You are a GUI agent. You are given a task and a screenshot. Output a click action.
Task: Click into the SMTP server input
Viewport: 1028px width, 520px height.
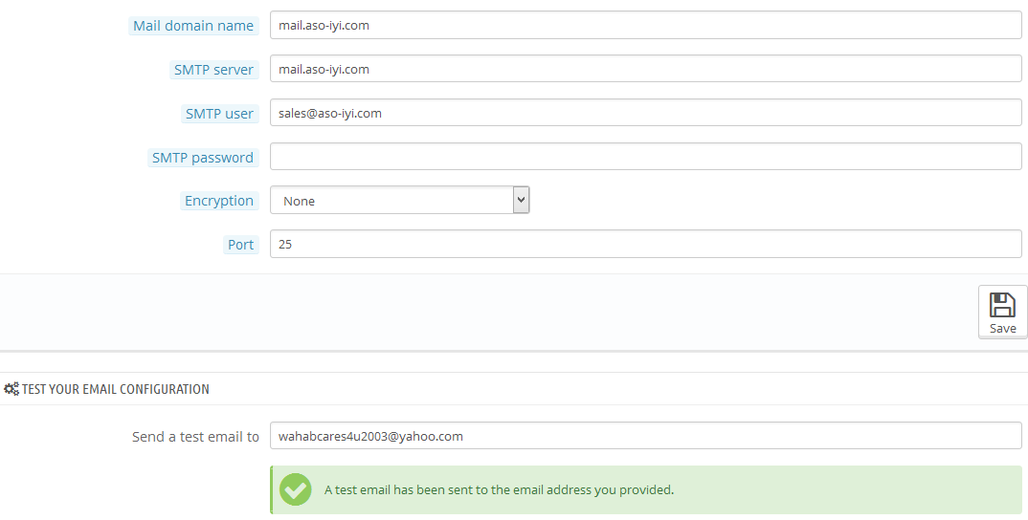(645, 69)
